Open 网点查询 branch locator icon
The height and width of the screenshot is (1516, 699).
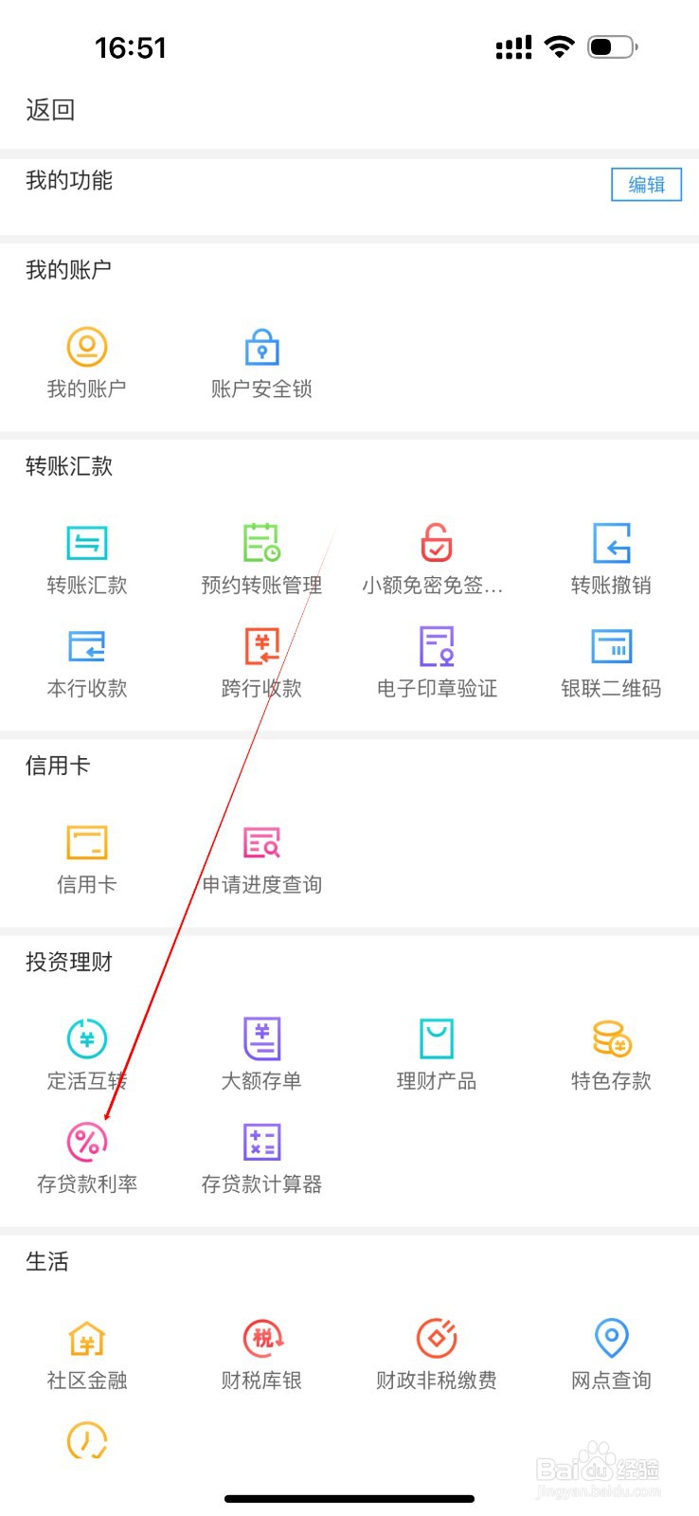[612, 1338]
